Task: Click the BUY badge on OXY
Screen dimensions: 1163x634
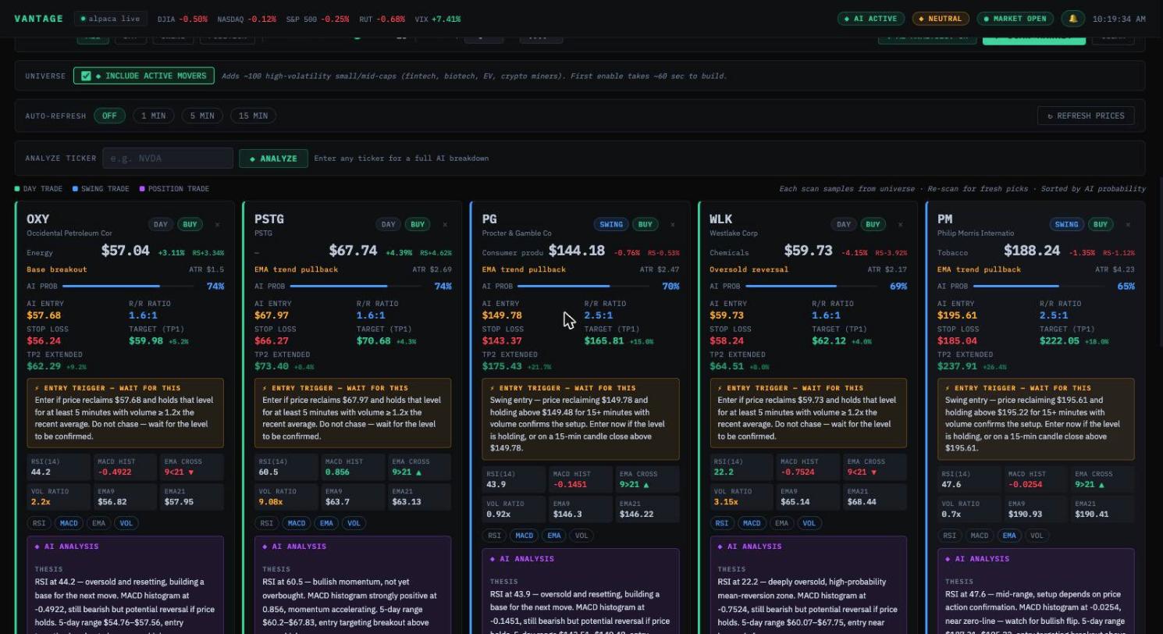Action: click(x=190, y=225)
